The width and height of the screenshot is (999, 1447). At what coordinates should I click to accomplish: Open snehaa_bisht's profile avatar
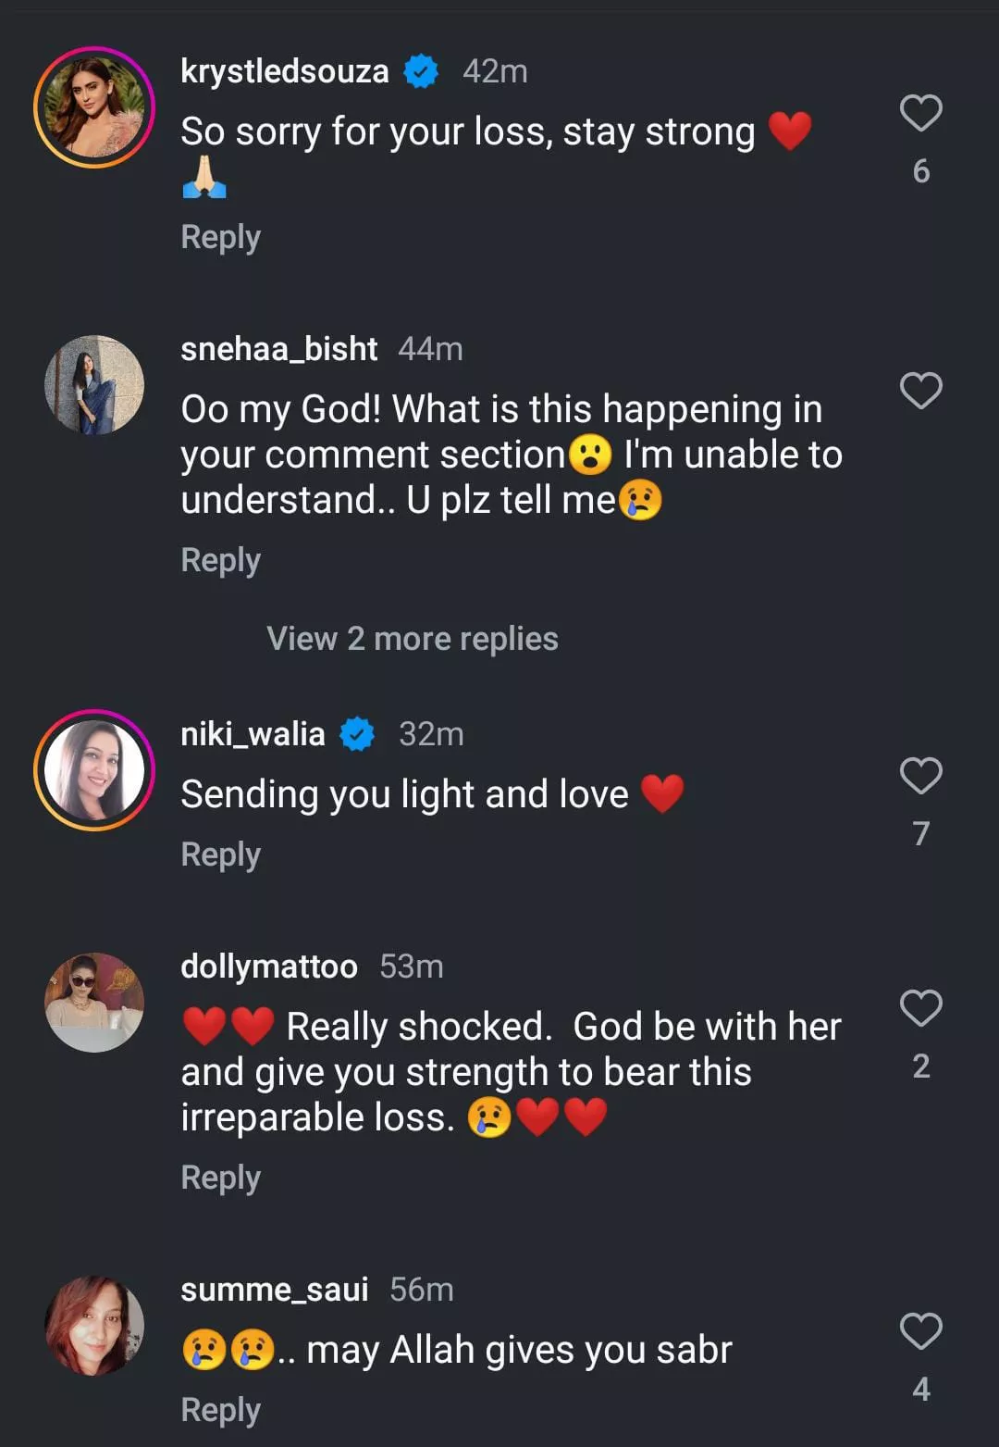[x=94, y=385]
